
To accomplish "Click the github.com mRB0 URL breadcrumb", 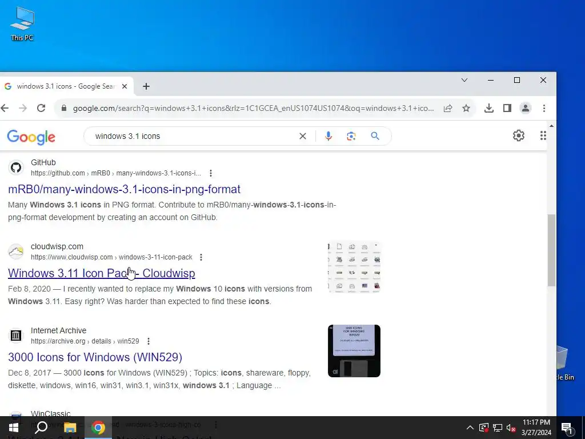I will point(115,173).
